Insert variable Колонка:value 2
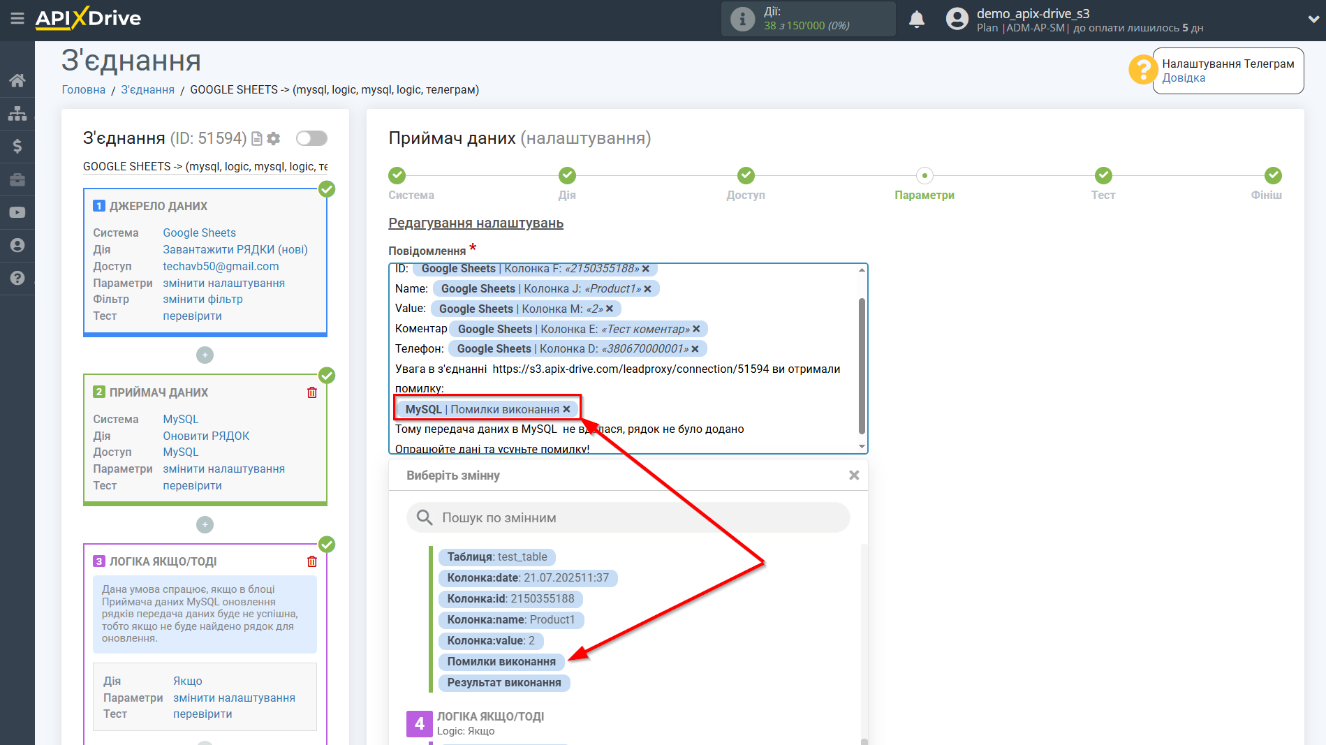The image size is (1326, 745). [491, 641]
